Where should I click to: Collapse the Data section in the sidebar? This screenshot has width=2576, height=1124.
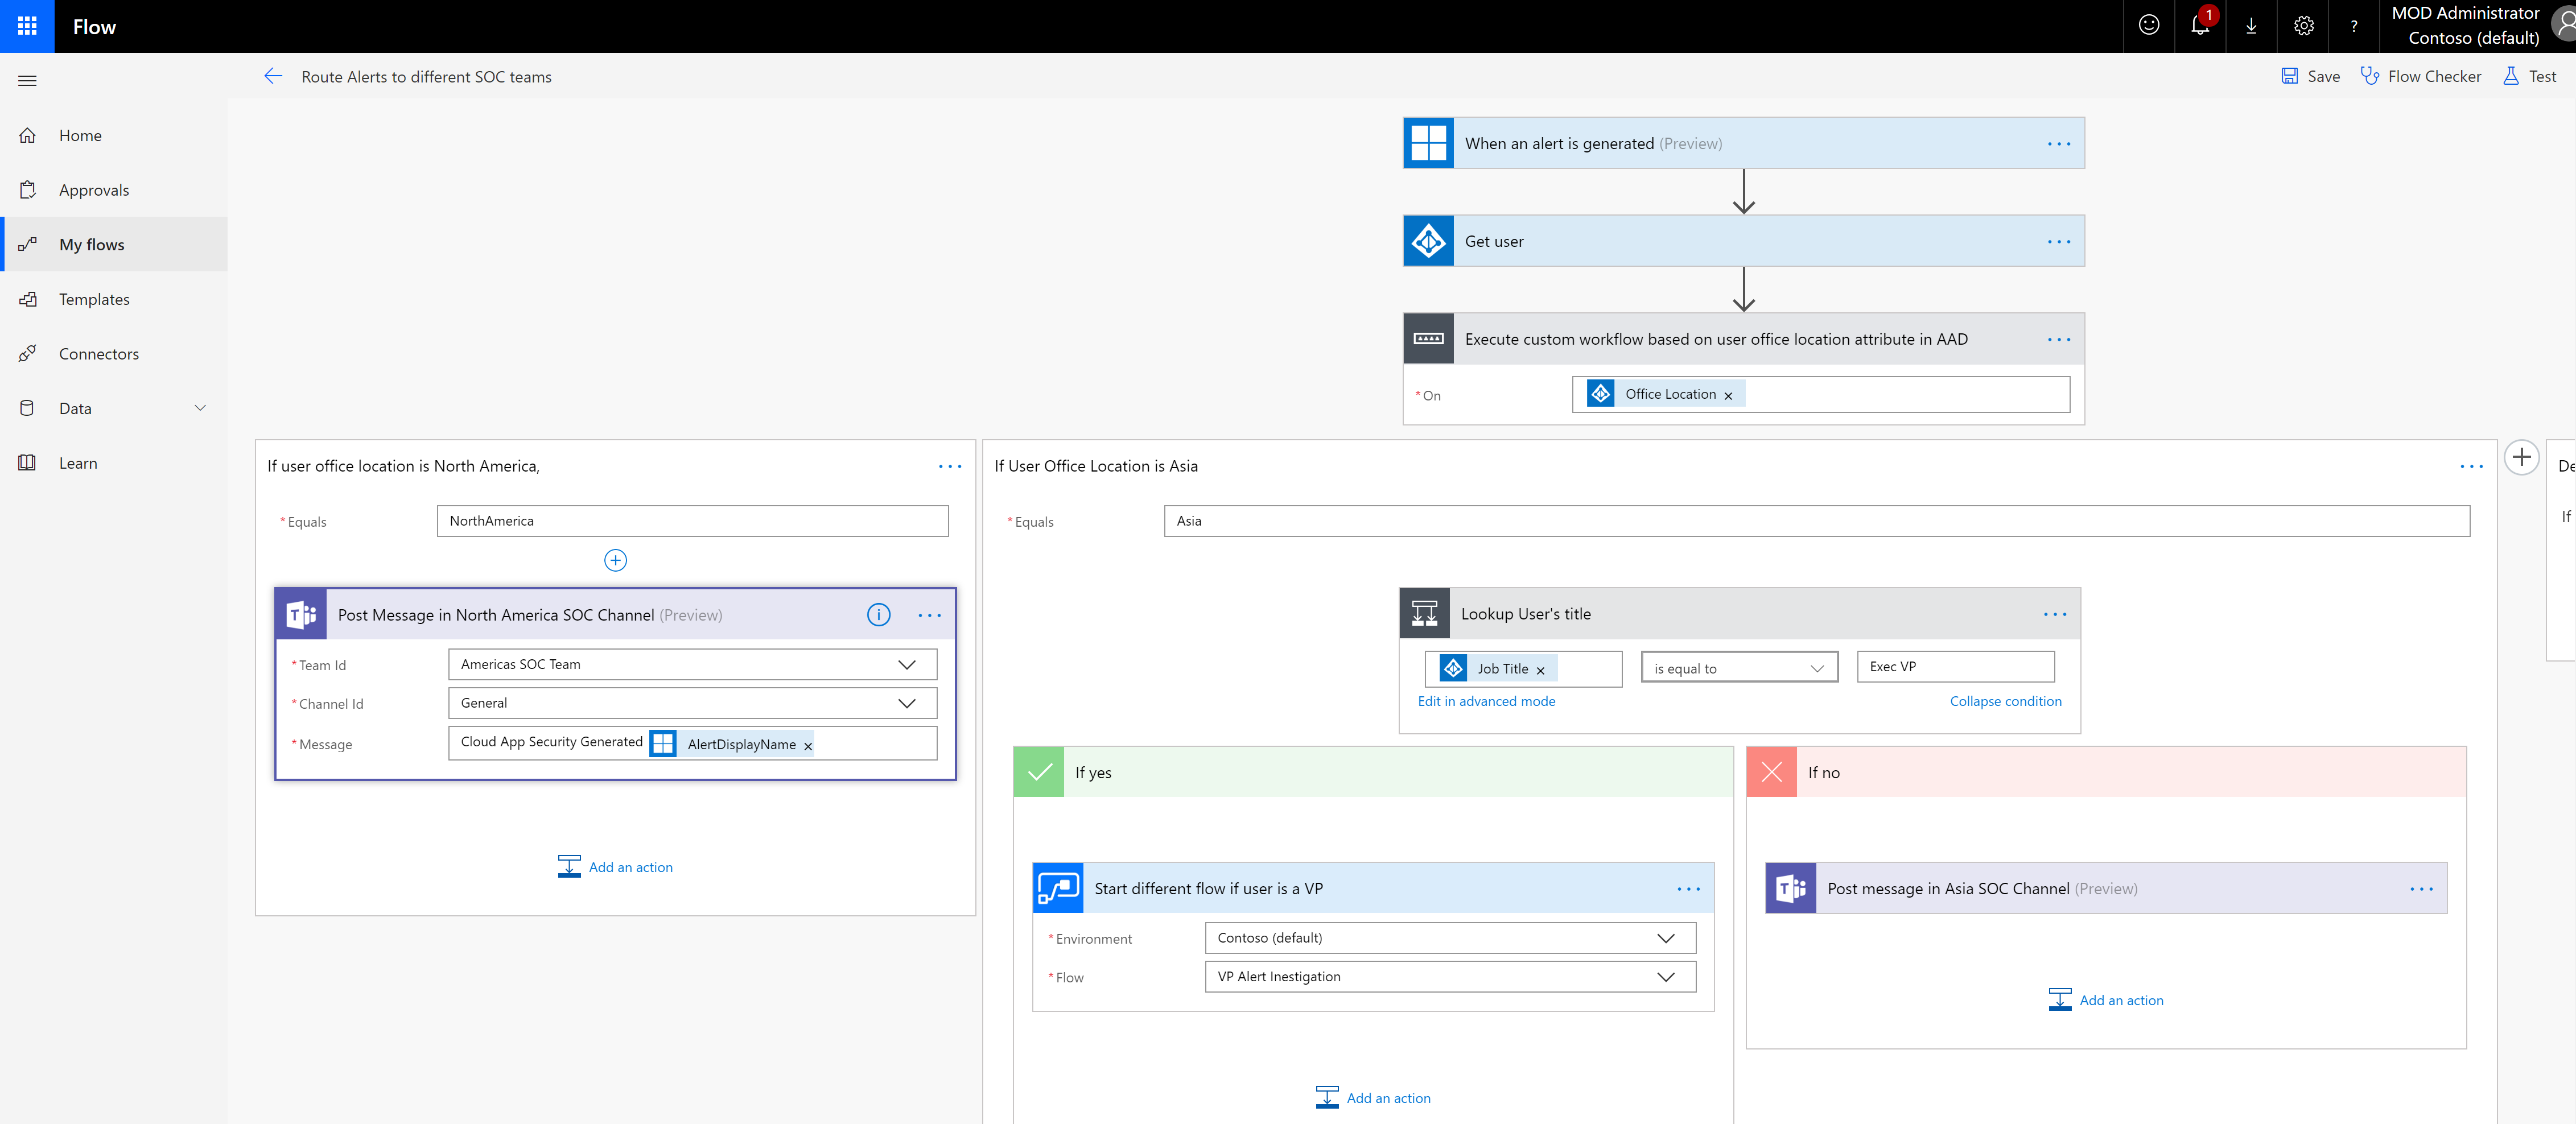pos(200,408)
